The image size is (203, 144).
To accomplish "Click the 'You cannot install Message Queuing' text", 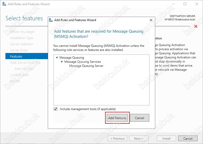I will pyautogui.click(x=99, y=48).
